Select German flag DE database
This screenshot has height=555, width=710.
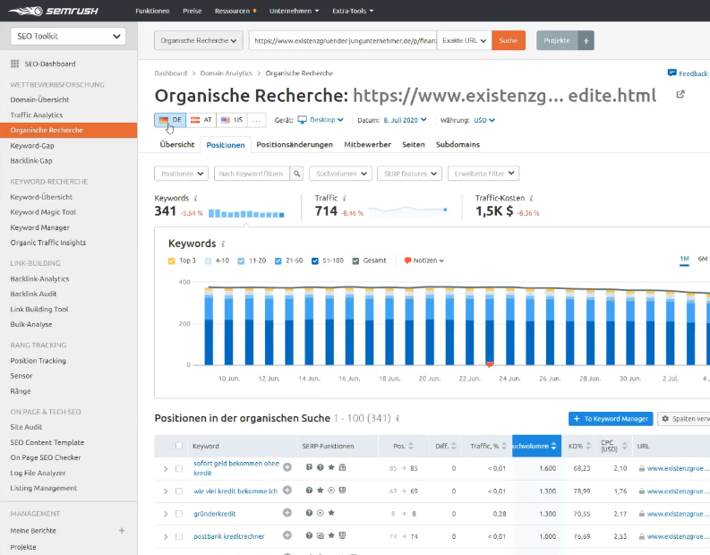(170, 120)
